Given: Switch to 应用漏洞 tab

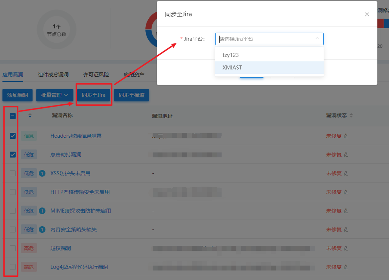Looking at the screenshot, I should coord(13,74).
